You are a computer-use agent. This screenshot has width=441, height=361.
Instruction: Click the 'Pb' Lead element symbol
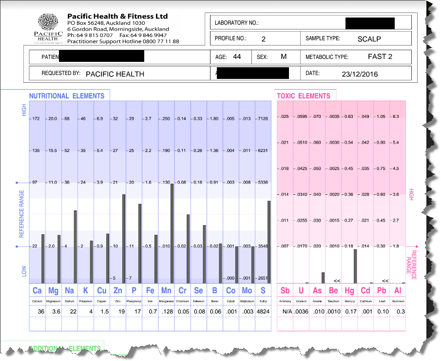click(382, 290)
